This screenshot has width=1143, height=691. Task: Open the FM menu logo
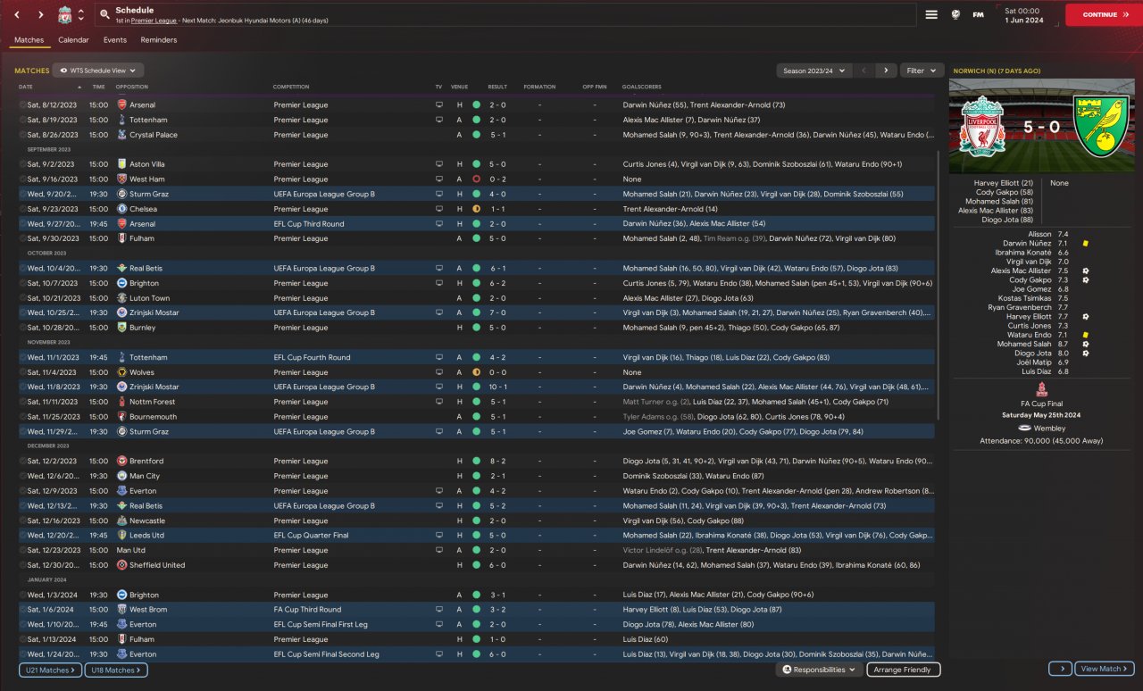tap(978, 14)
